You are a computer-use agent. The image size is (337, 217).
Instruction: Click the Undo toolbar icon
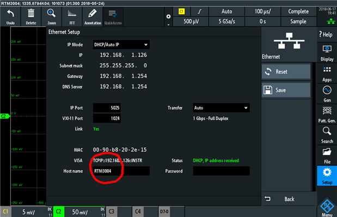10,16
